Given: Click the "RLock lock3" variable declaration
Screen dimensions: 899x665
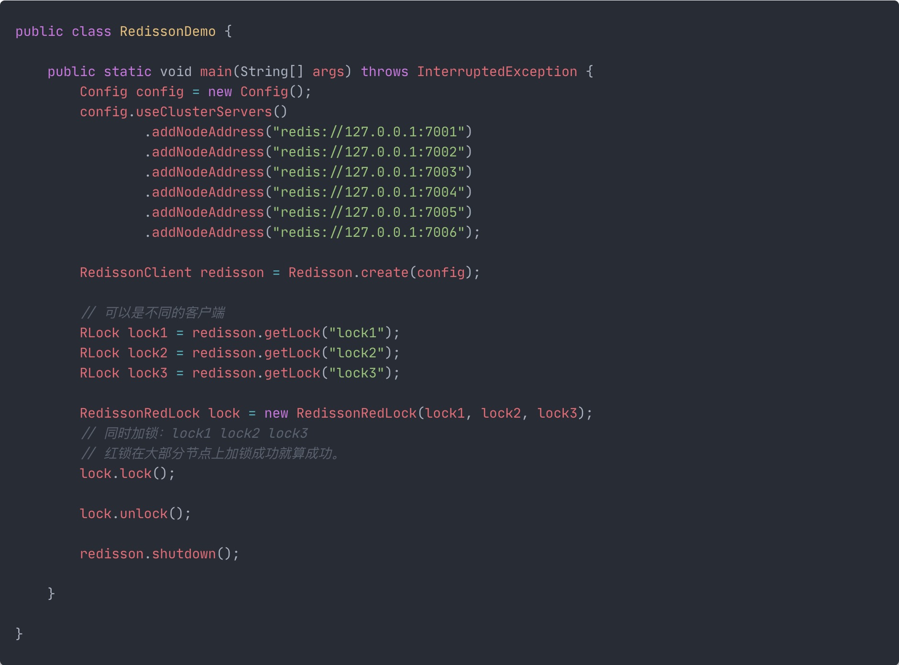Looking at the screenshot, I should click(124, 373).
